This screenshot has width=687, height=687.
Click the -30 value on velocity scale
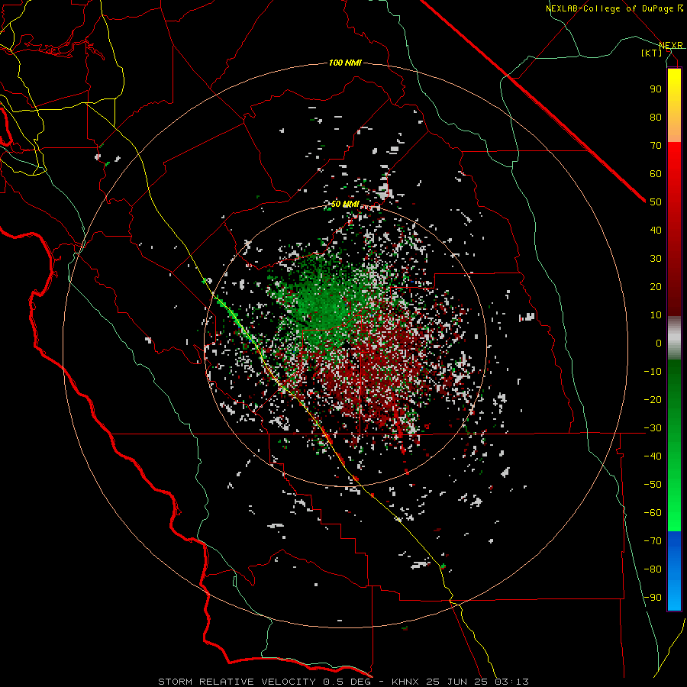(x=653, y=428)
